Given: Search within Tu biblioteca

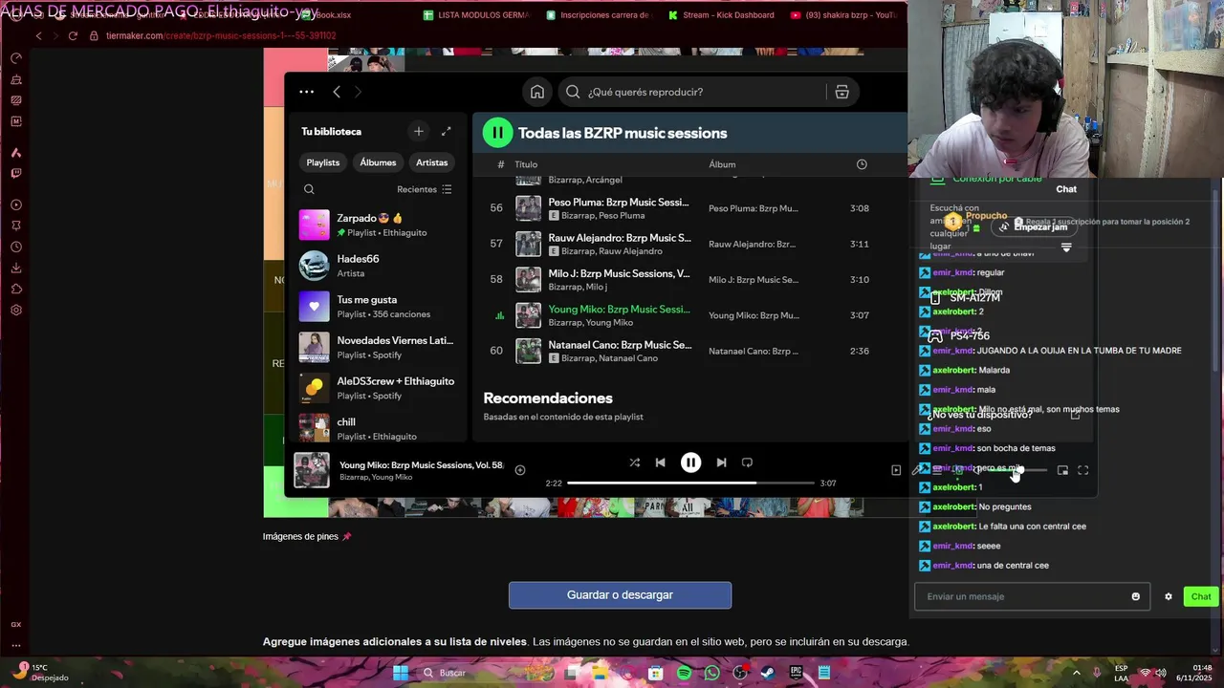Looking at the screenshot, I should point(309,189).
